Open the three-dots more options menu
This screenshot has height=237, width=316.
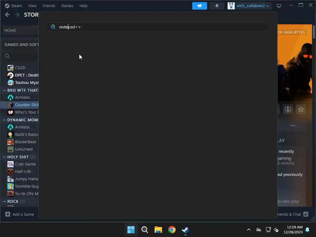[293, 126]
